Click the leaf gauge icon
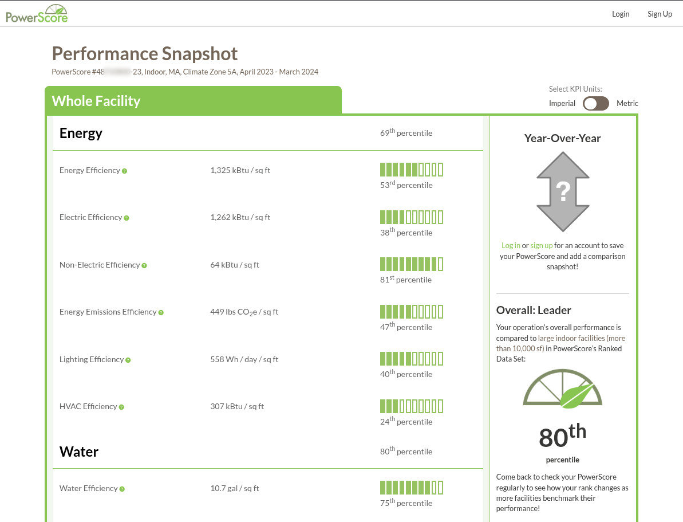 tap(563, 389)
